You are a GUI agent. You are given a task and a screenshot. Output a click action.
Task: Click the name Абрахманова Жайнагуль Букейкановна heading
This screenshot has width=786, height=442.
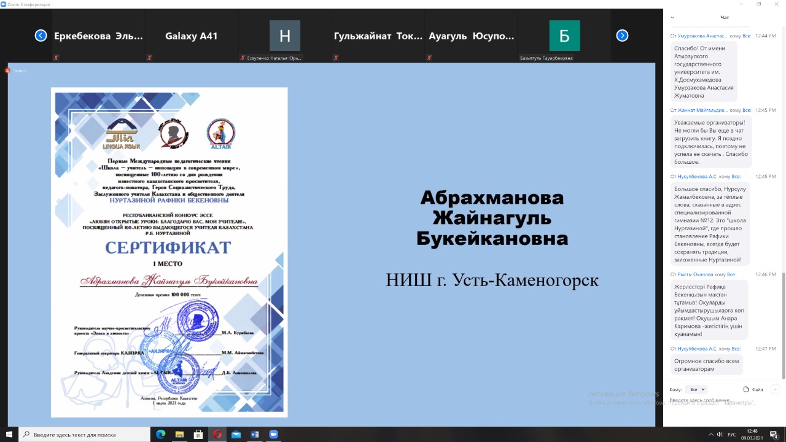point(492,218)
